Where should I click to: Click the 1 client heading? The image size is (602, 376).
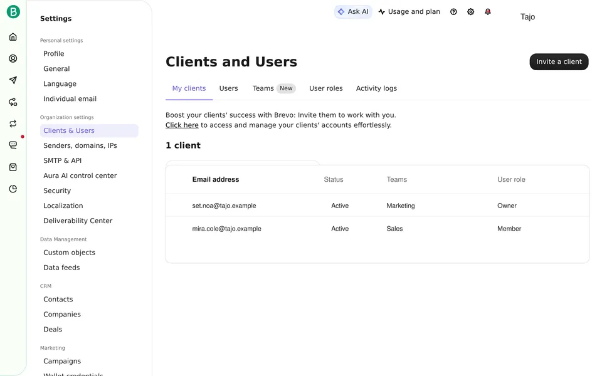pyautogui.click(x=182, y=145)
